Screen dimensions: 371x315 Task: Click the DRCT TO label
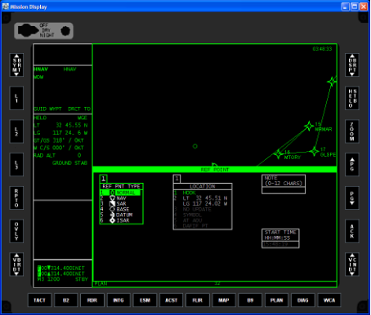pyautogui.click(x=79, y=109)
